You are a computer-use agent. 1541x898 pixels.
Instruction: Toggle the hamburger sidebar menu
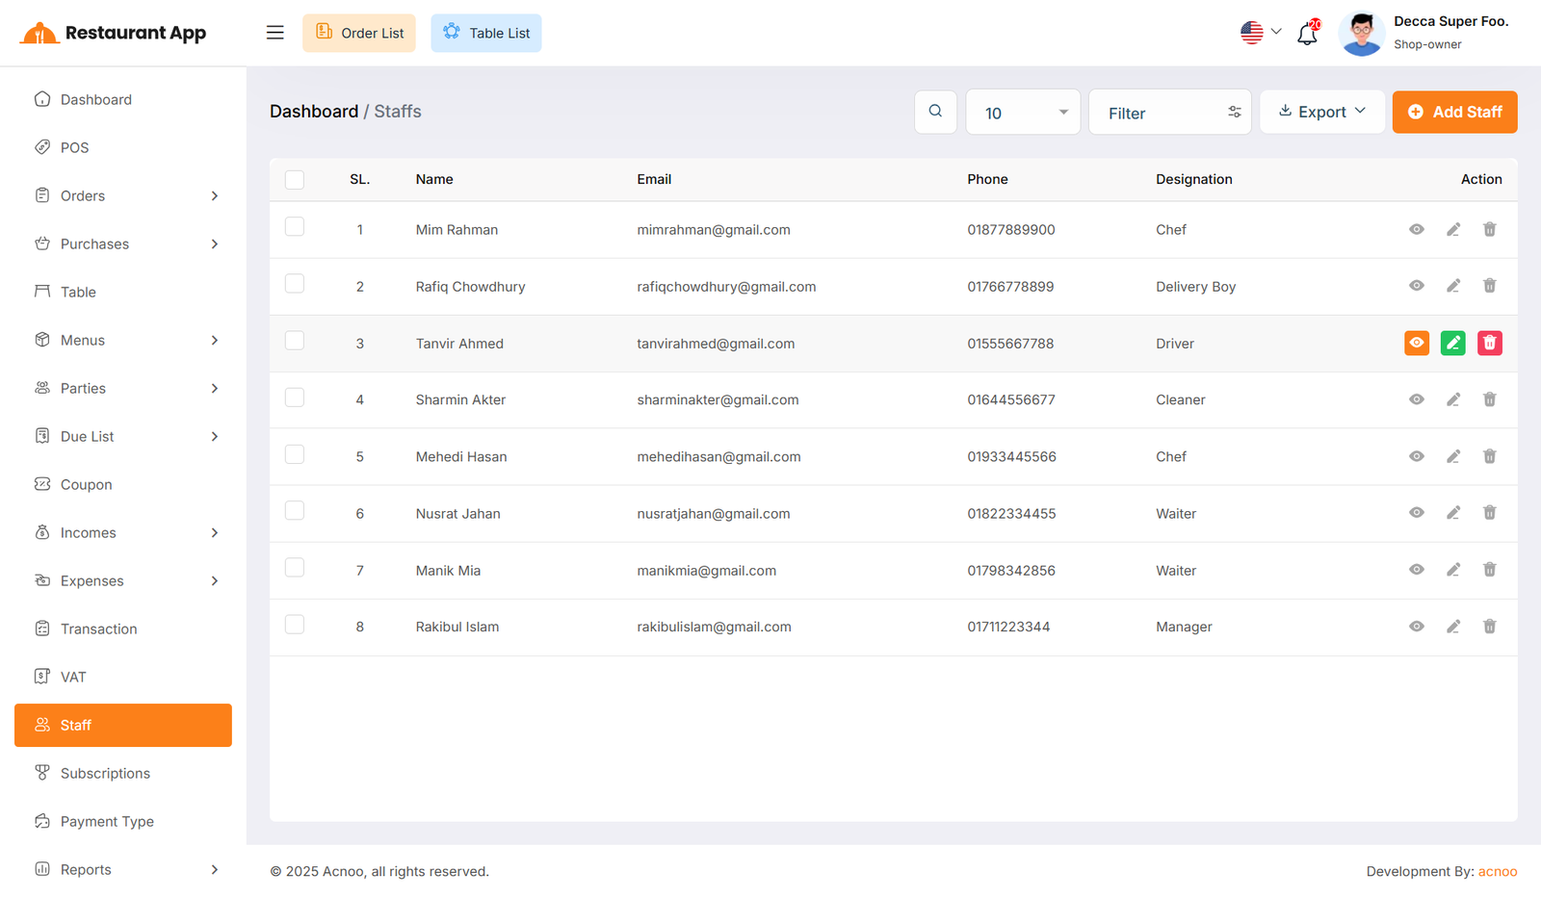(275, 33)
